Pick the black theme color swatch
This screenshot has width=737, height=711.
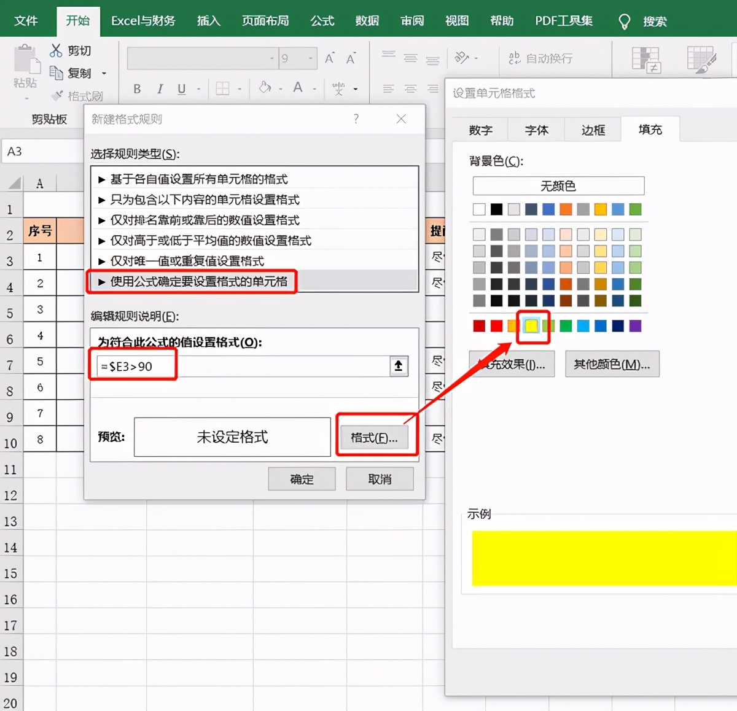(496, 209)
